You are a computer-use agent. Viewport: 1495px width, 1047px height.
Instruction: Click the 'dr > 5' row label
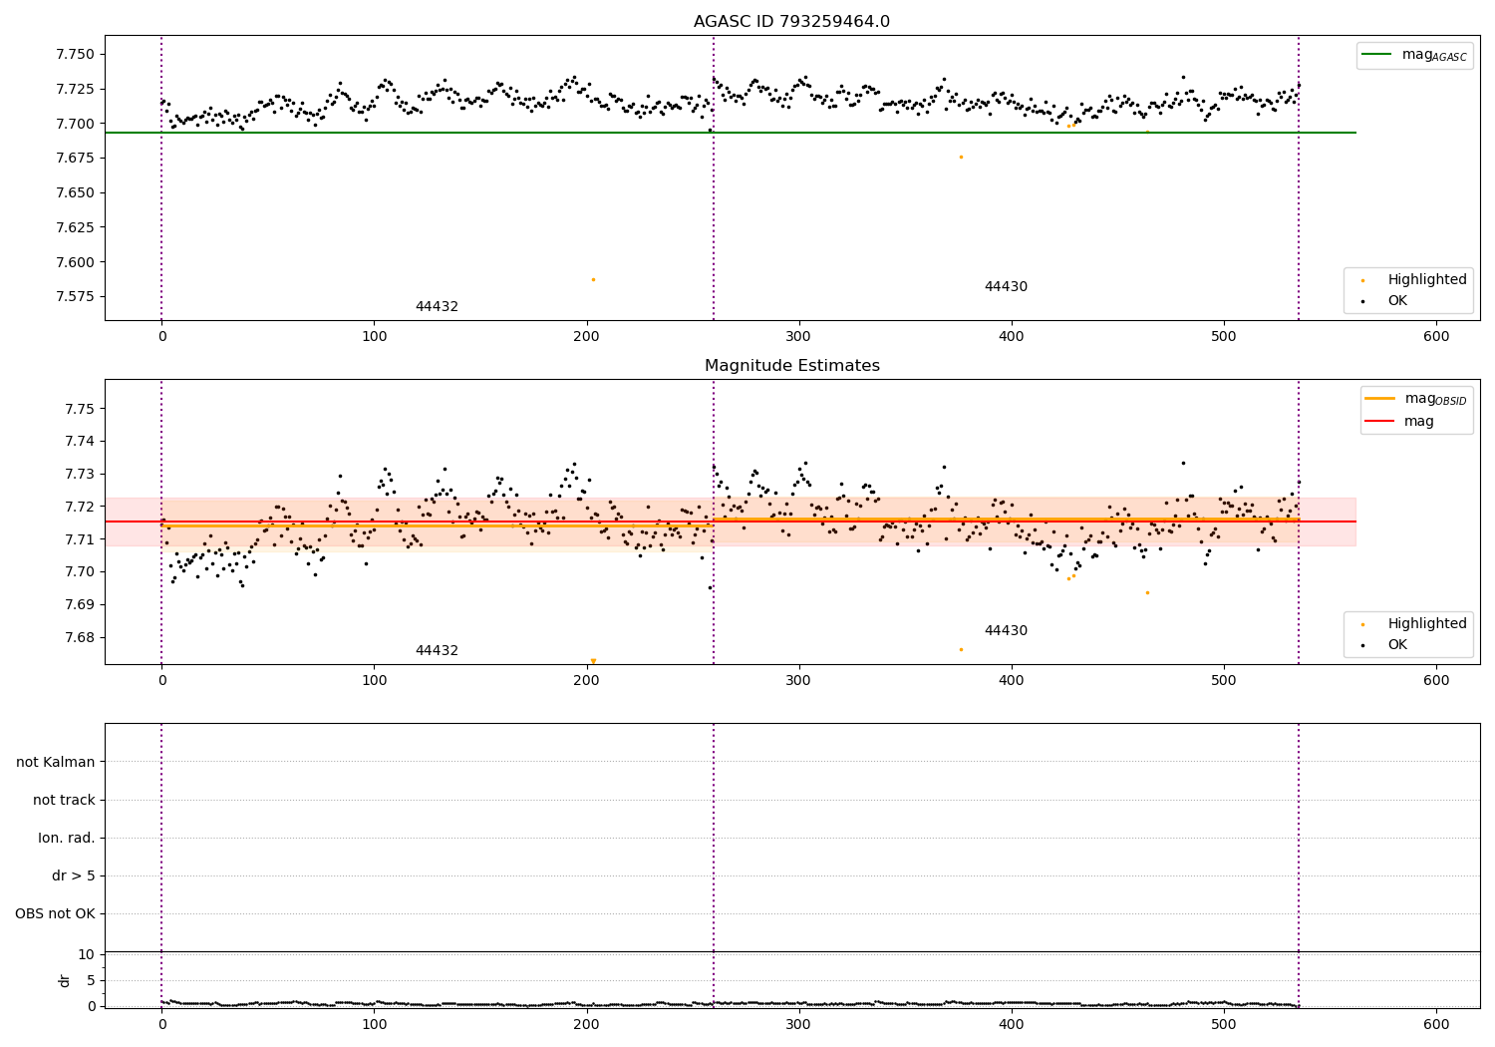click(x=74, y=876)
